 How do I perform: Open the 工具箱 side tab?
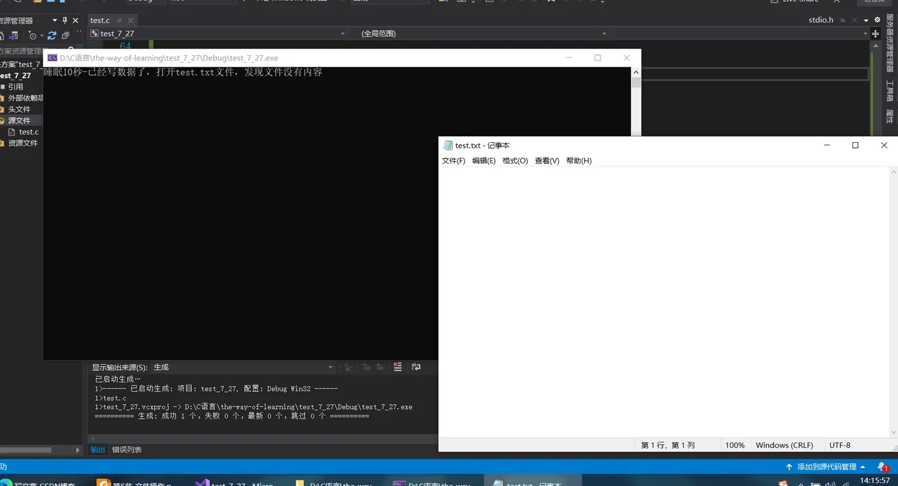[890, 90]
